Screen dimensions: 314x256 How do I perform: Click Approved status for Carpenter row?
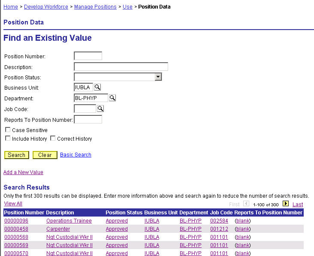(117, 229)
